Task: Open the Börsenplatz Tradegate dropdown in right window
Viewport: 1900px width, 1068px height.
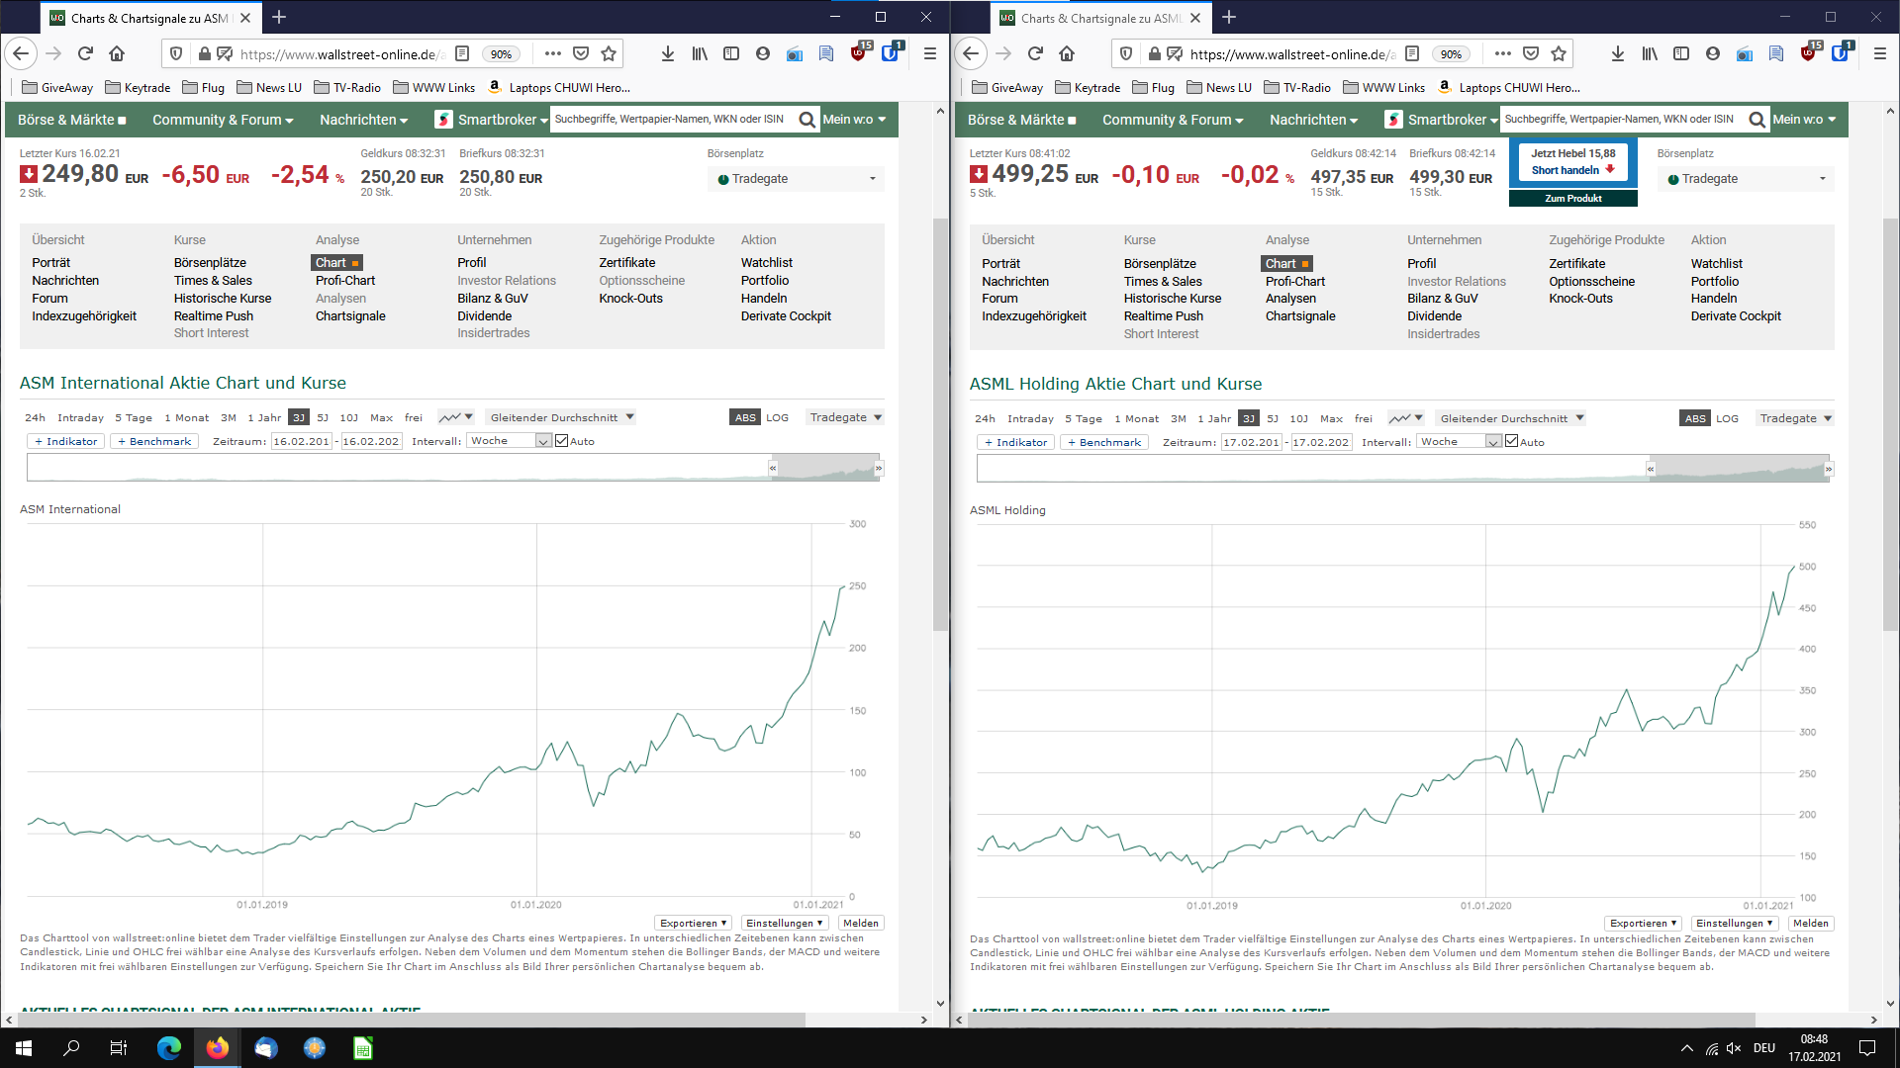Action: [1745, 179]
